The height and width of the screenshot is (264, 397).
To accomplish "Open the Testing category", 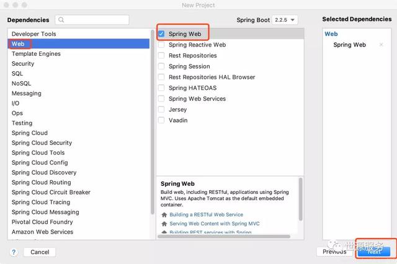I will pyautogui.click(x=79, y=123).
